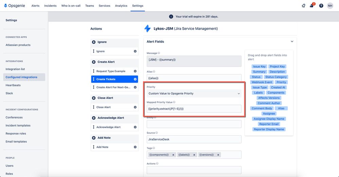Collapse the Alert Fields section
This screenshot has width=339, height=177.
click(x=292, y=41)
